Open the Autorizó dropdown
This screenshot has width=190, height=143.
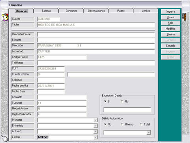click(95, 131)
